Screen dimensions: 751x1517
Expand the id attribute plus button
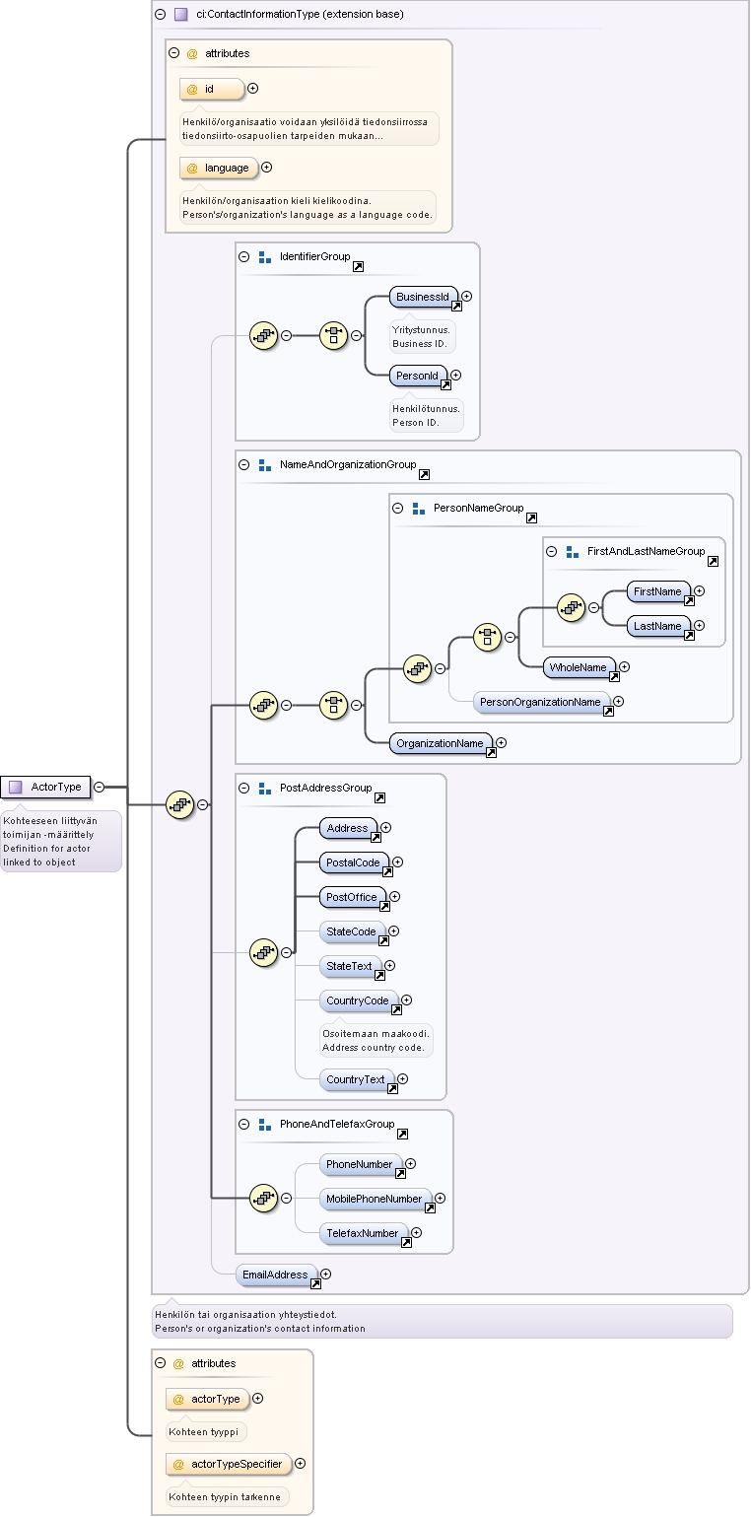pos(253,89)
